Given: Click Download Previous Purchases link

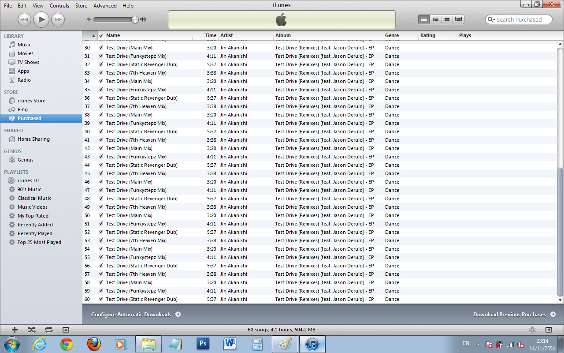Looking at the screenshot, I should 514,315.
